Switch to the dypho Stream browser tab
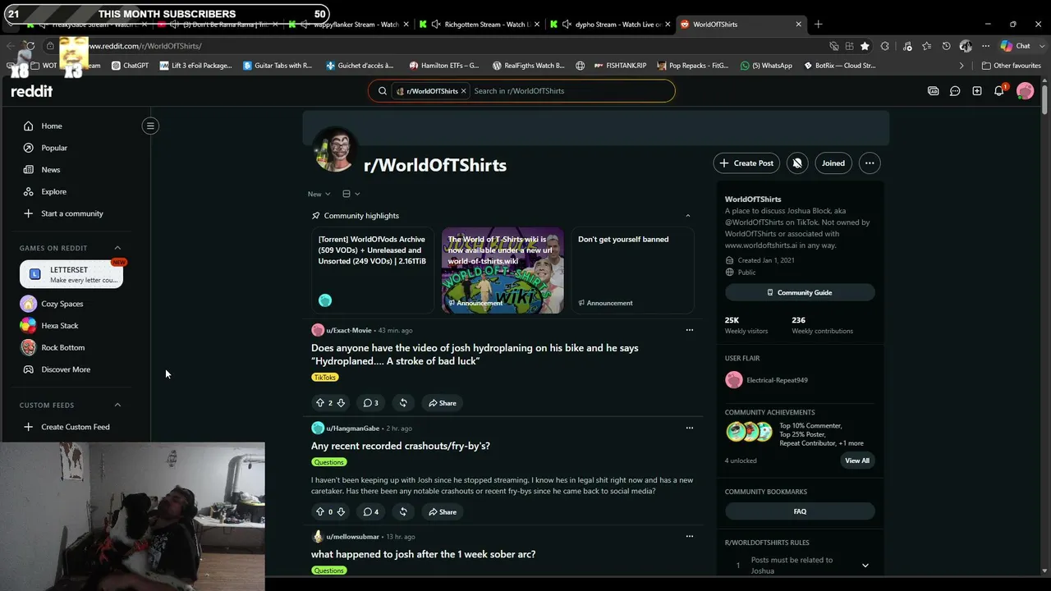Viewport: 1051px width, 591px height. coord(610,25)
